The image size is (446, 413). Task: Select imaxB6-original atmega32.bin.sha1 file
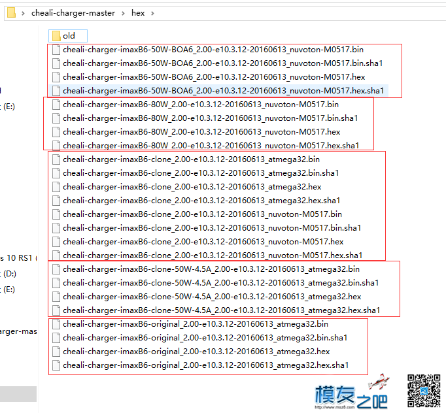coord(200,338)
